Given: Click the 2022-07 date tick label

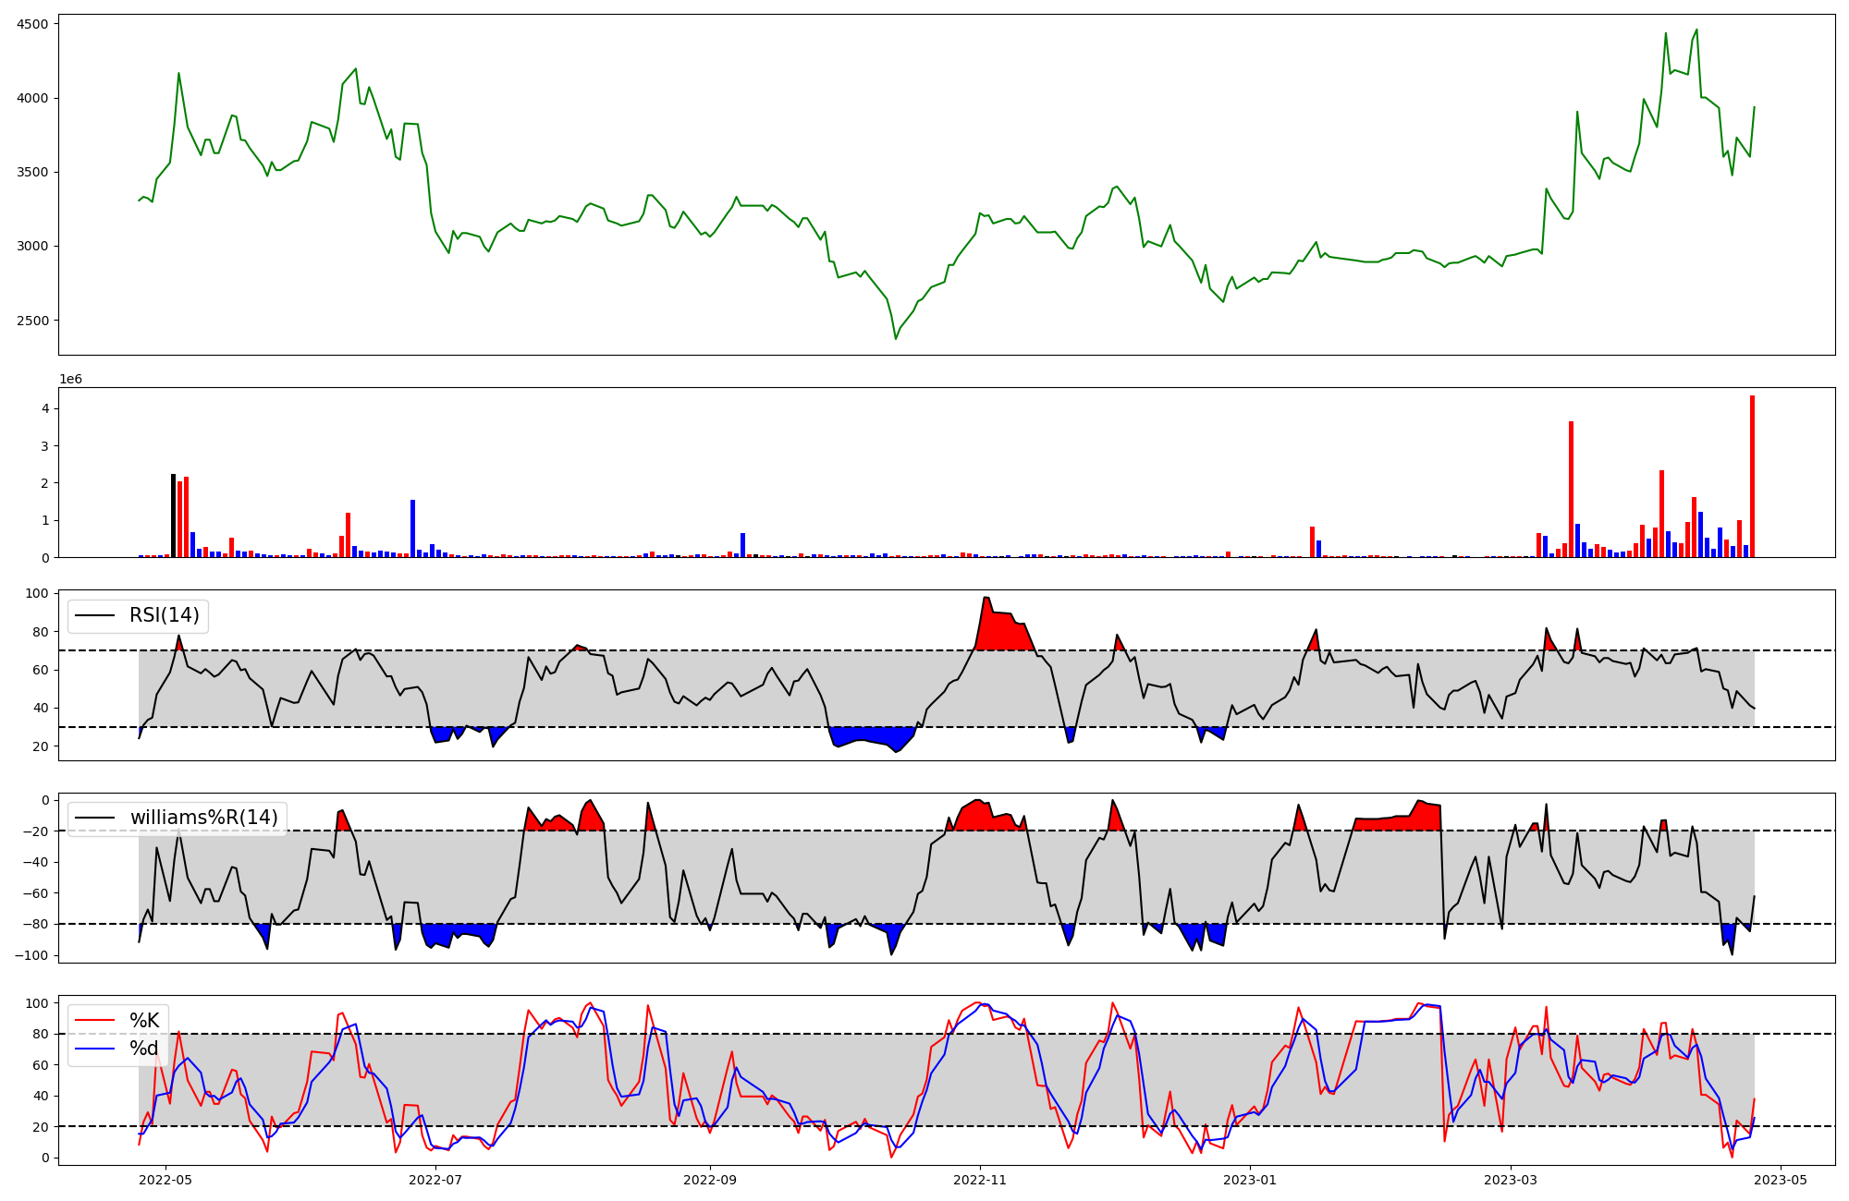Looking at the screenshot, I should point(435,1179).
